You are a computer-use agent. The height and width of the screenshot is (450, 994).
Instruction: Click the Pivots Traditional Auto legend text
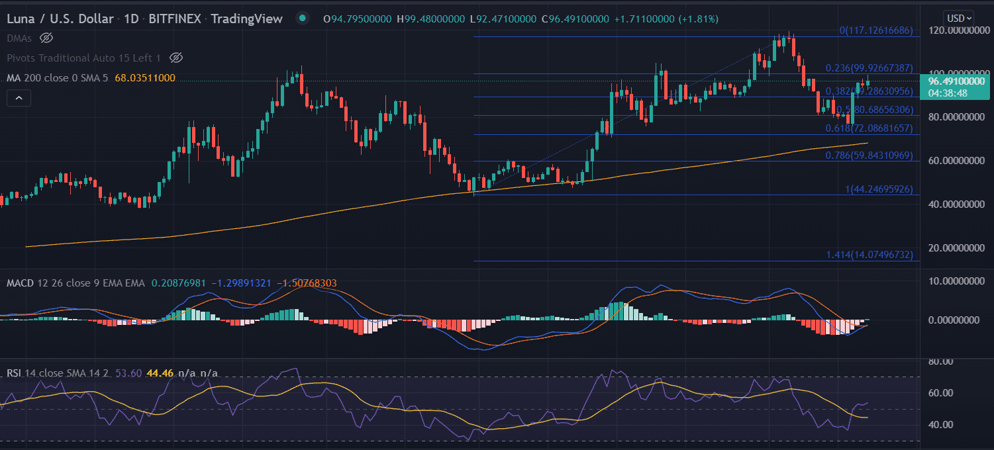pyautogui.click(x=83, y=58)
